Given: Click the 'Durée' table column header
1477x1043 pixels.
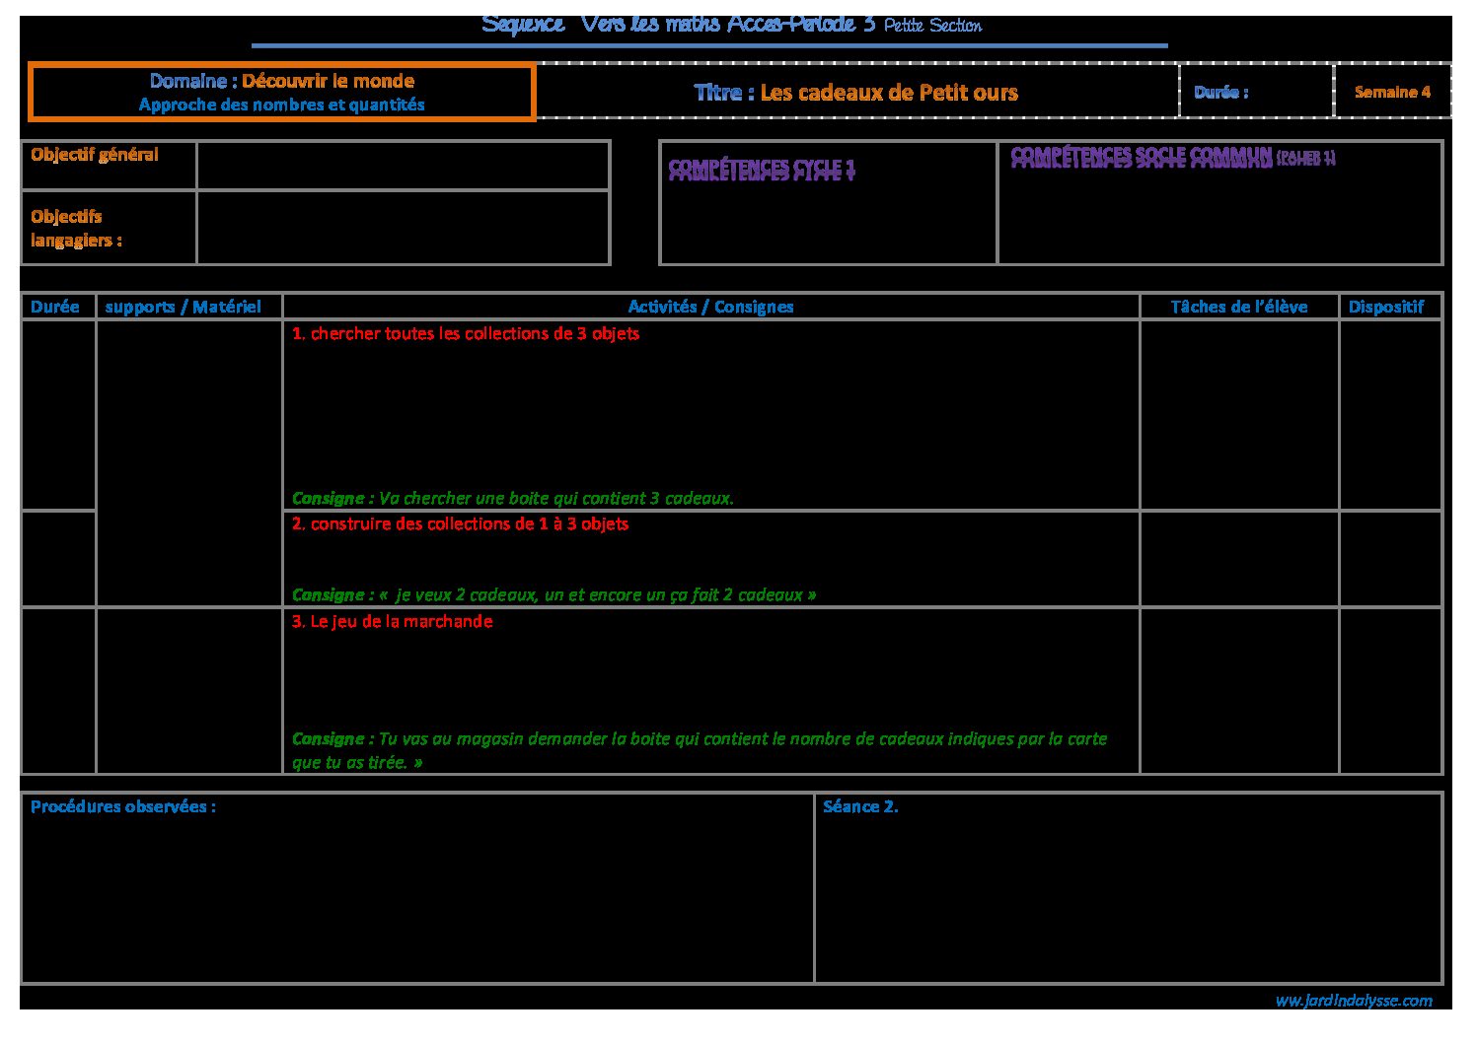Looking at the screenshot, I should click(55, 307).
